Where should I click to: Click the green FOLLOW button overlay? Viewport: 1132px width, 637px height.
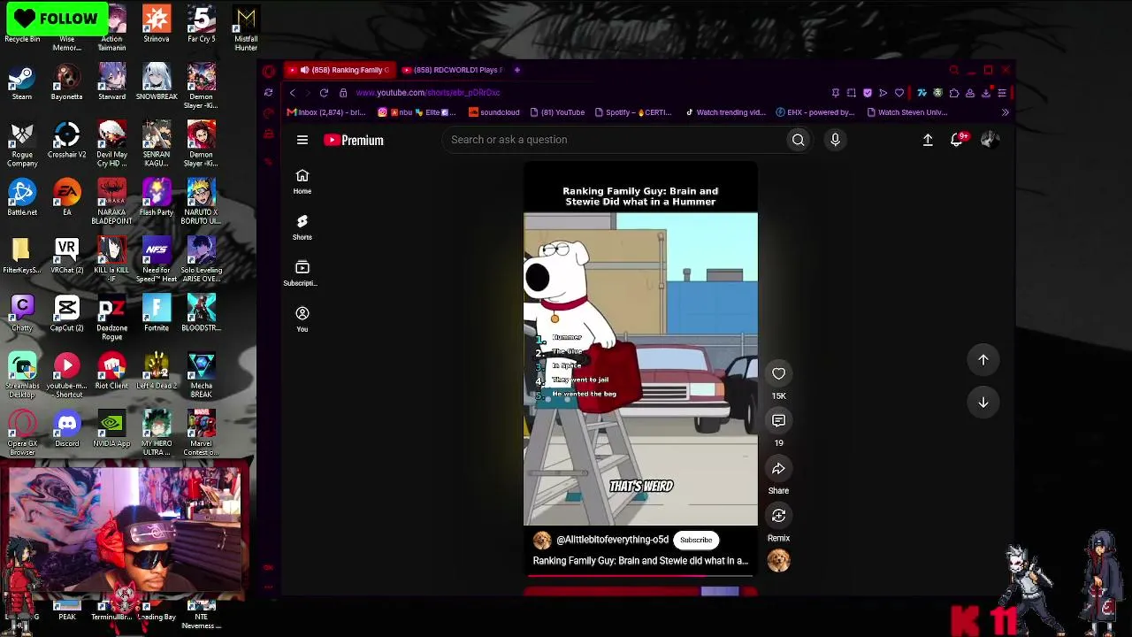57,19
